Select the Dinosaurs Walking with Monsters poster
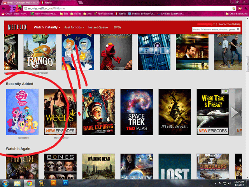249x187 pixels. tap(213, 166)
